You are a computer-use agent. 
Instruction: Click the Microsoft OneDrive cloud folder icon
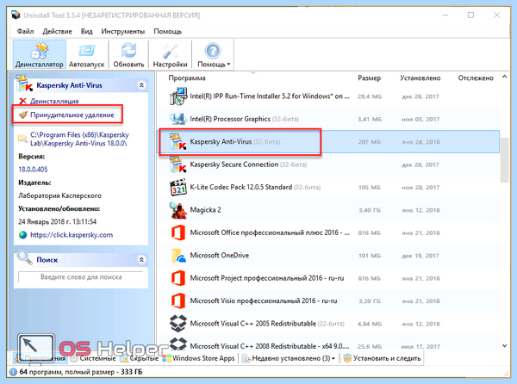pos(178,255)
